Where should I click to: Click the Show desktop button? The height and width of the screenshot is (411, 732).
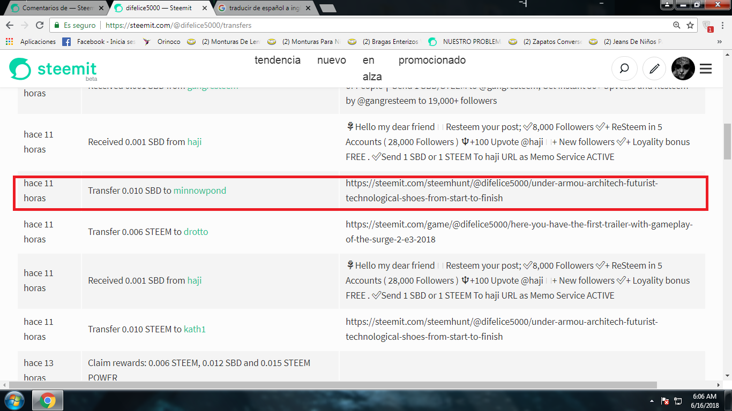728,401
